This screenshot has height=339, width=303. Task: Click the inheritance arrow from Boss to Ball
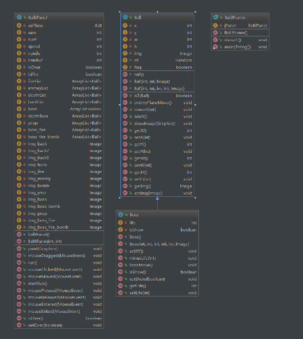tap(157, 203)
